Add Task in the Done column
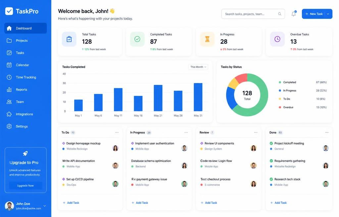Screen dimensions: 339x217 coord(278,203)
